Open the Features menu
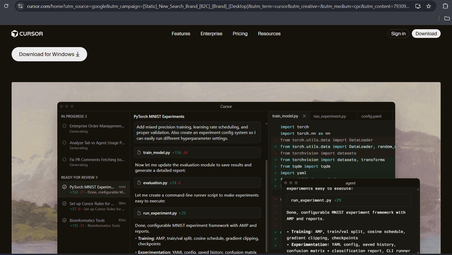Image resolution: width=452 pixels, height=255 pixels. 181,34
